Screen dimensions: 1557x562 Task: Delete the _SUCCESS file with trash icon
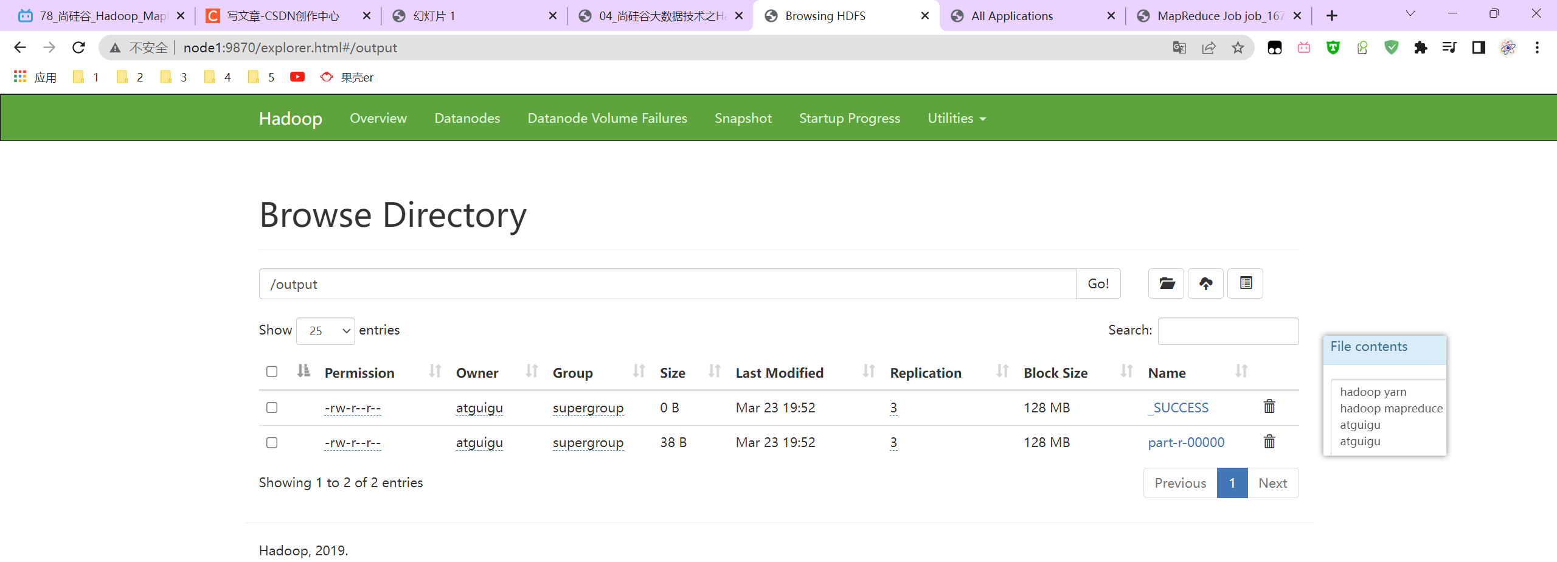(1269, 406)
